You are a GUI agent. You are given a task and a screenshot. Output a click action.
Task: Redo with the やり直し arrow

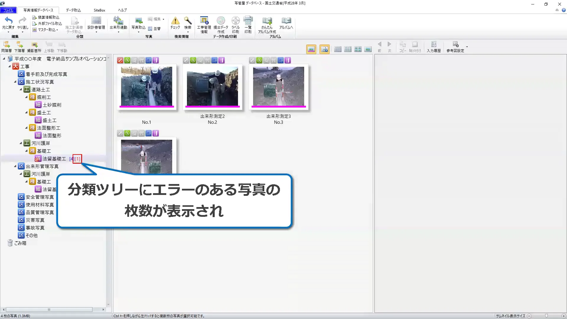22,24
